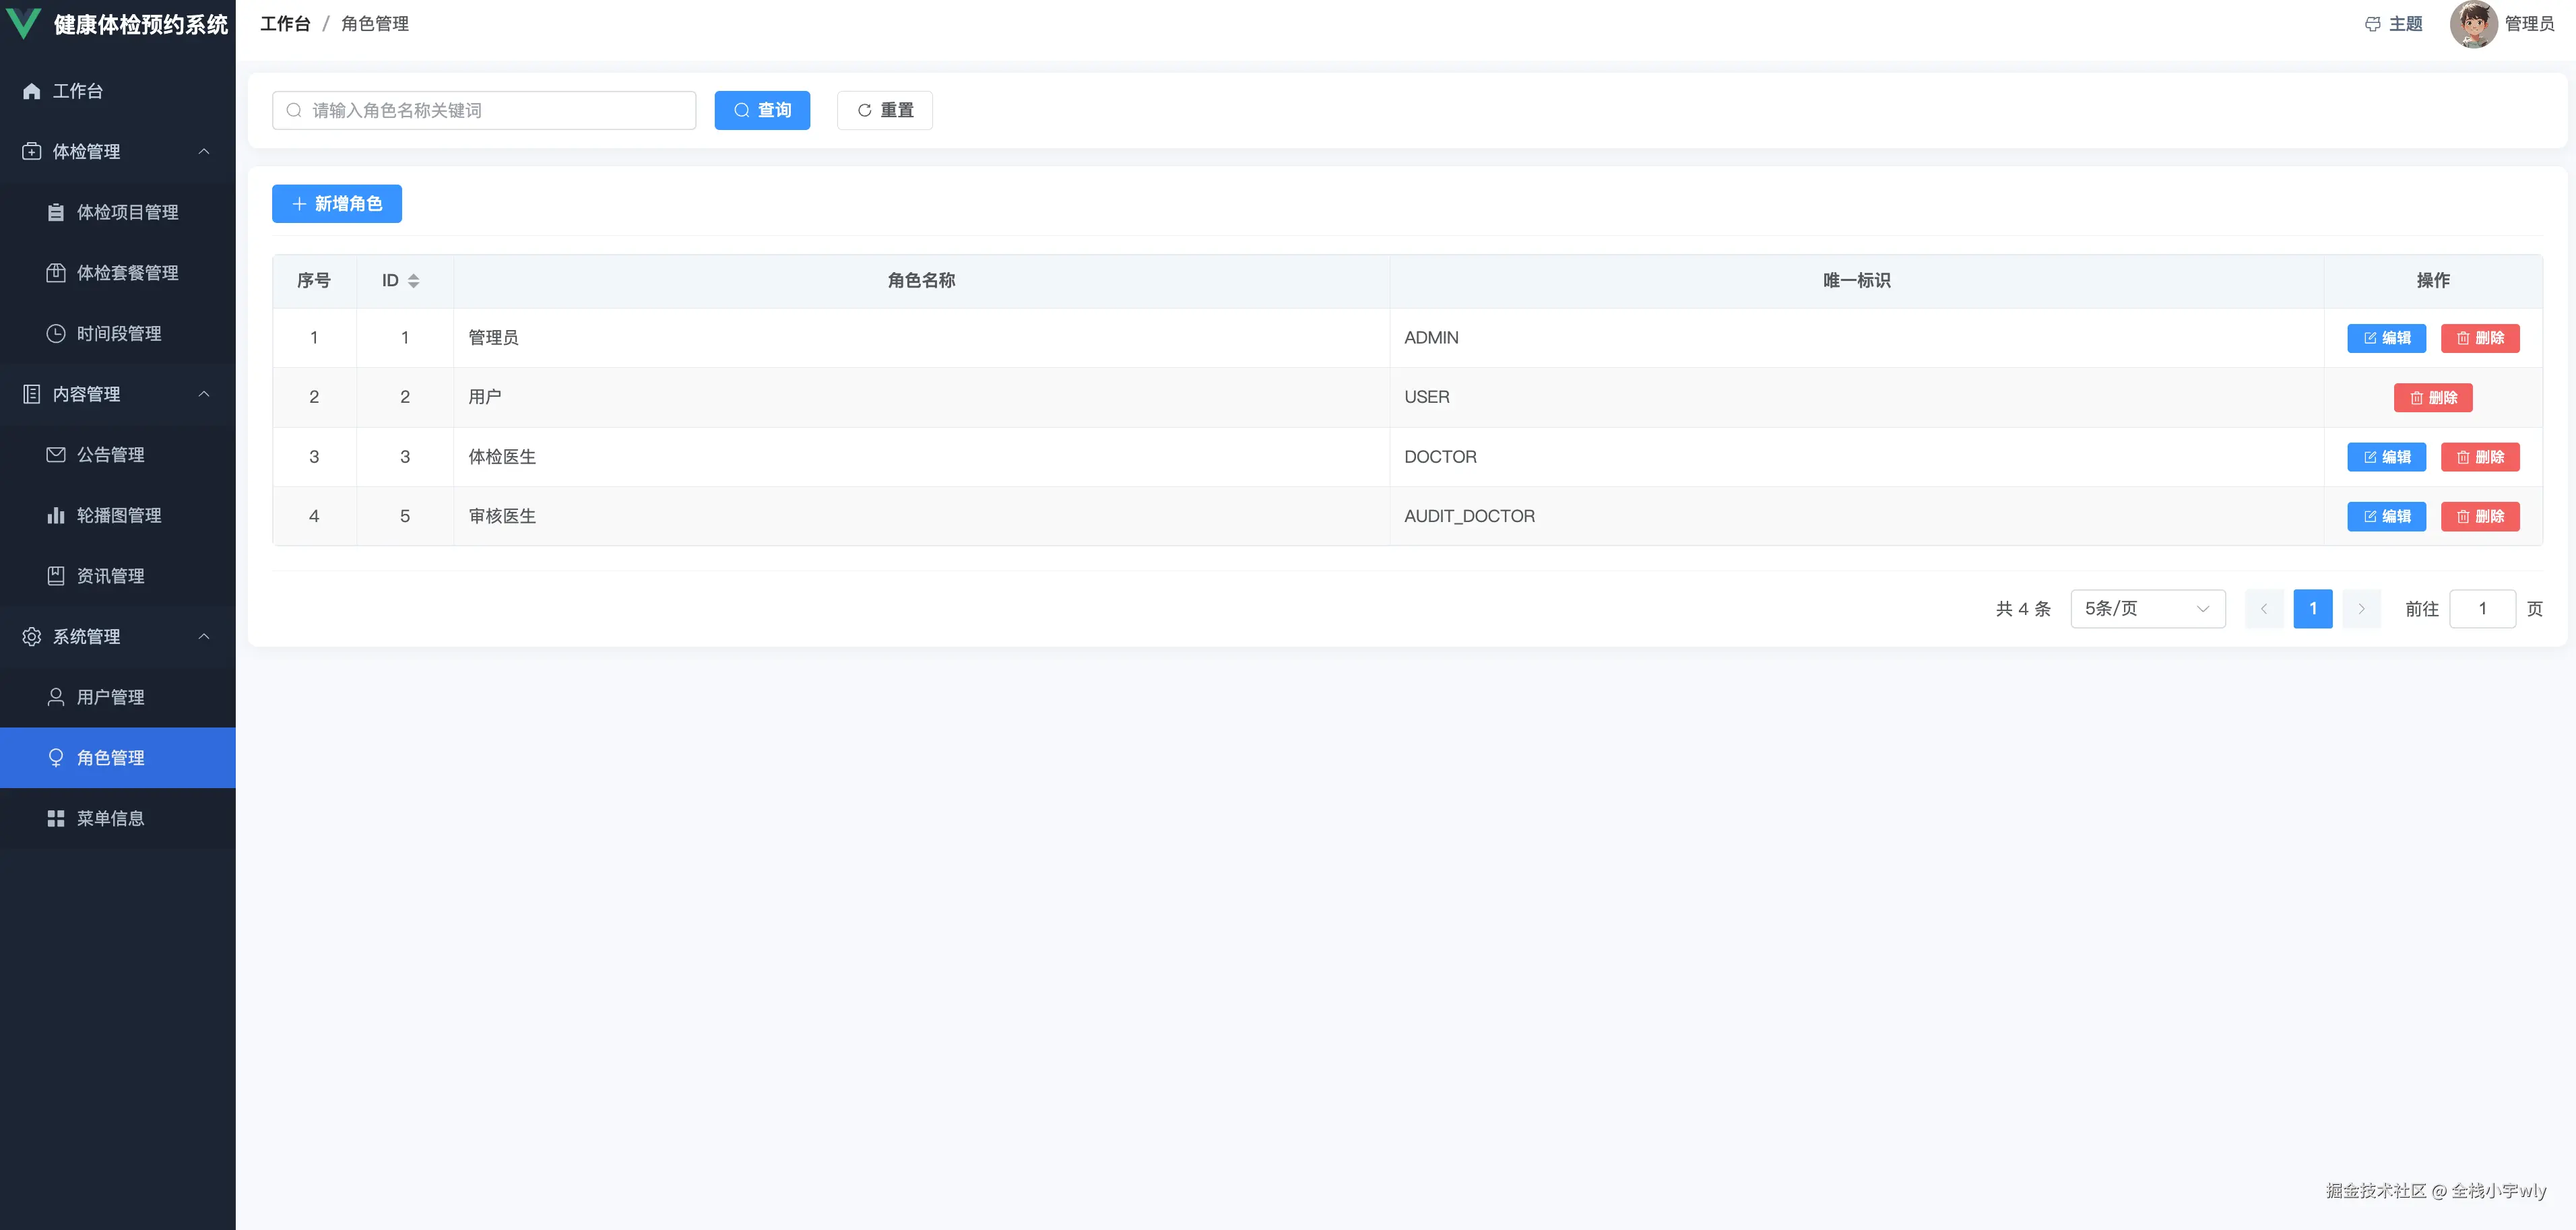Image resolution: width=2576 pixels, height=1230 pixels.
Task: Collapse the 系统管理 menu group
Action: 204,636
